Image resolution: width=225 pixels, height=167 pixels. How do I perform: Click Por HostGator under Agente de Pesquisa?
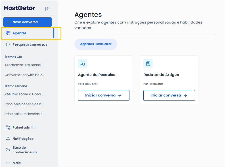[88, 84]
